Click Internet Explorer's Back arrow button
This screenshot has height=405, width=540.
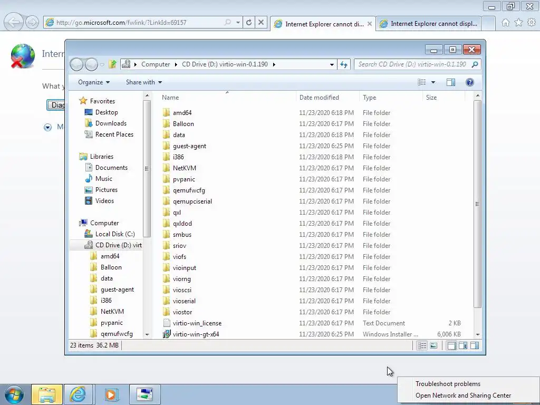pos(13,23)
